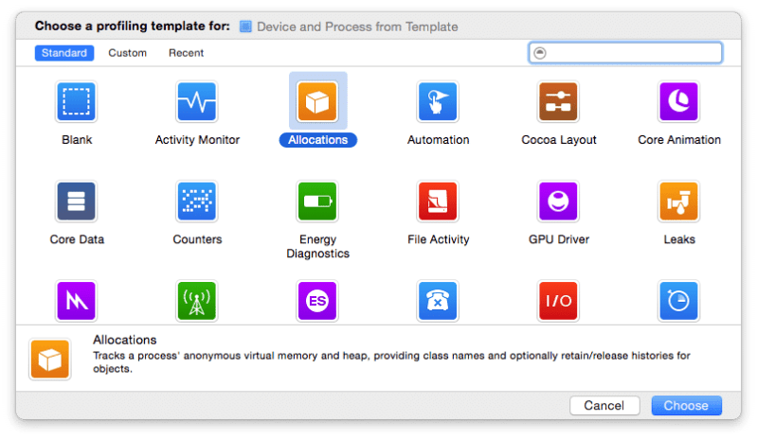Click the 'Tracks a process' description text
757x439 pixels.
click(x=391, y=362)
